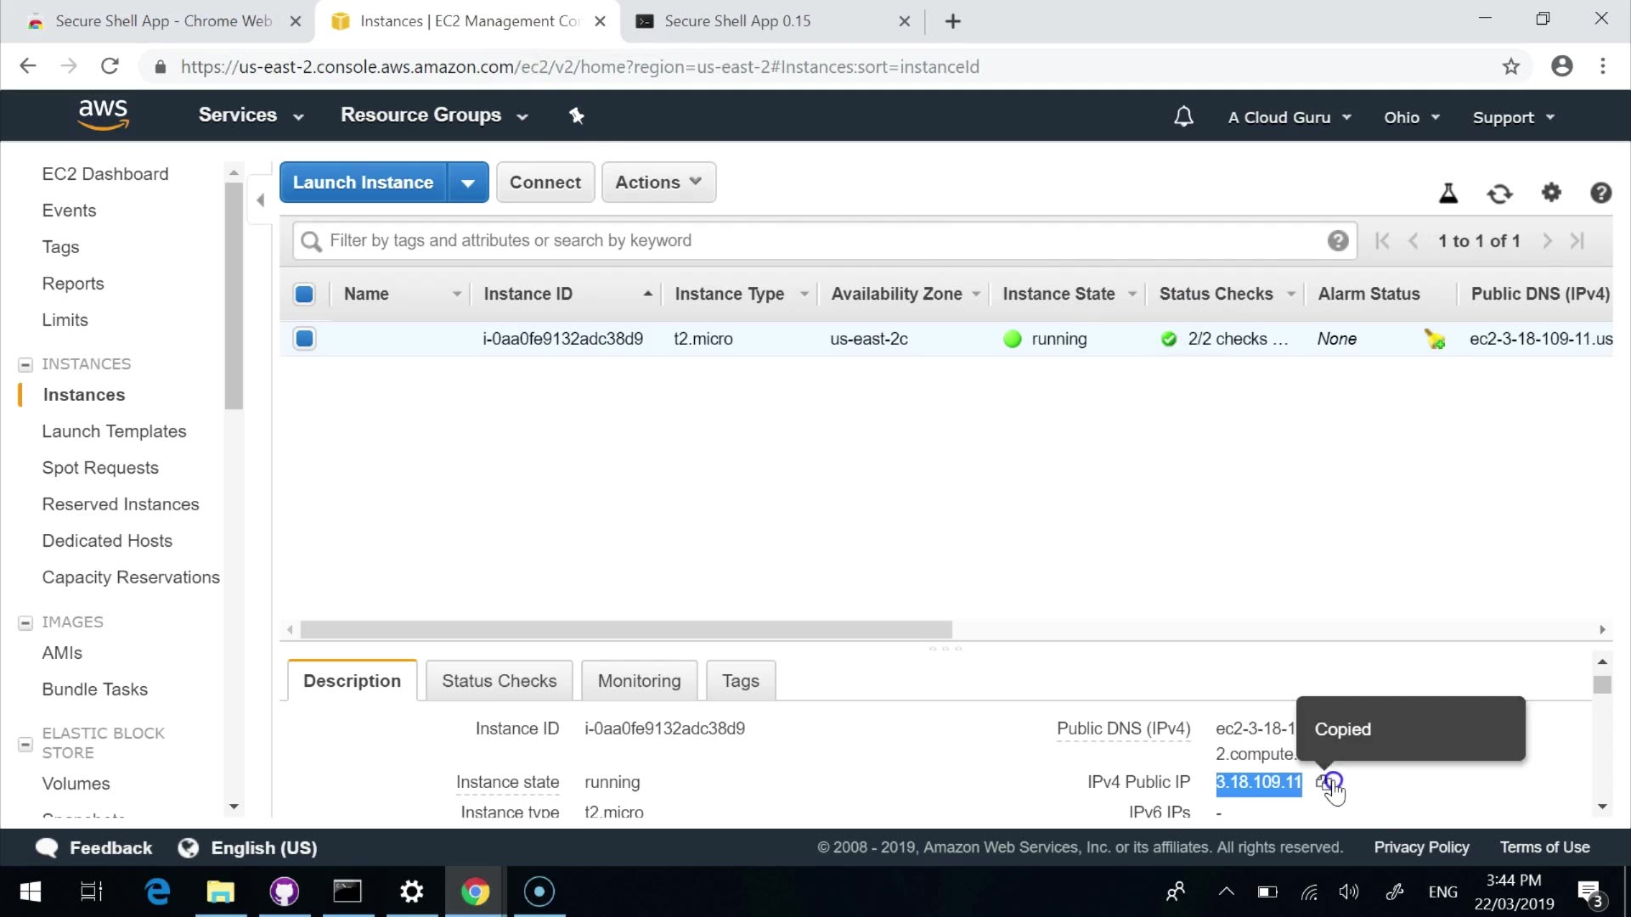Click the instance filter search field
Viewport: 1631px width, 917px height.
815,241
